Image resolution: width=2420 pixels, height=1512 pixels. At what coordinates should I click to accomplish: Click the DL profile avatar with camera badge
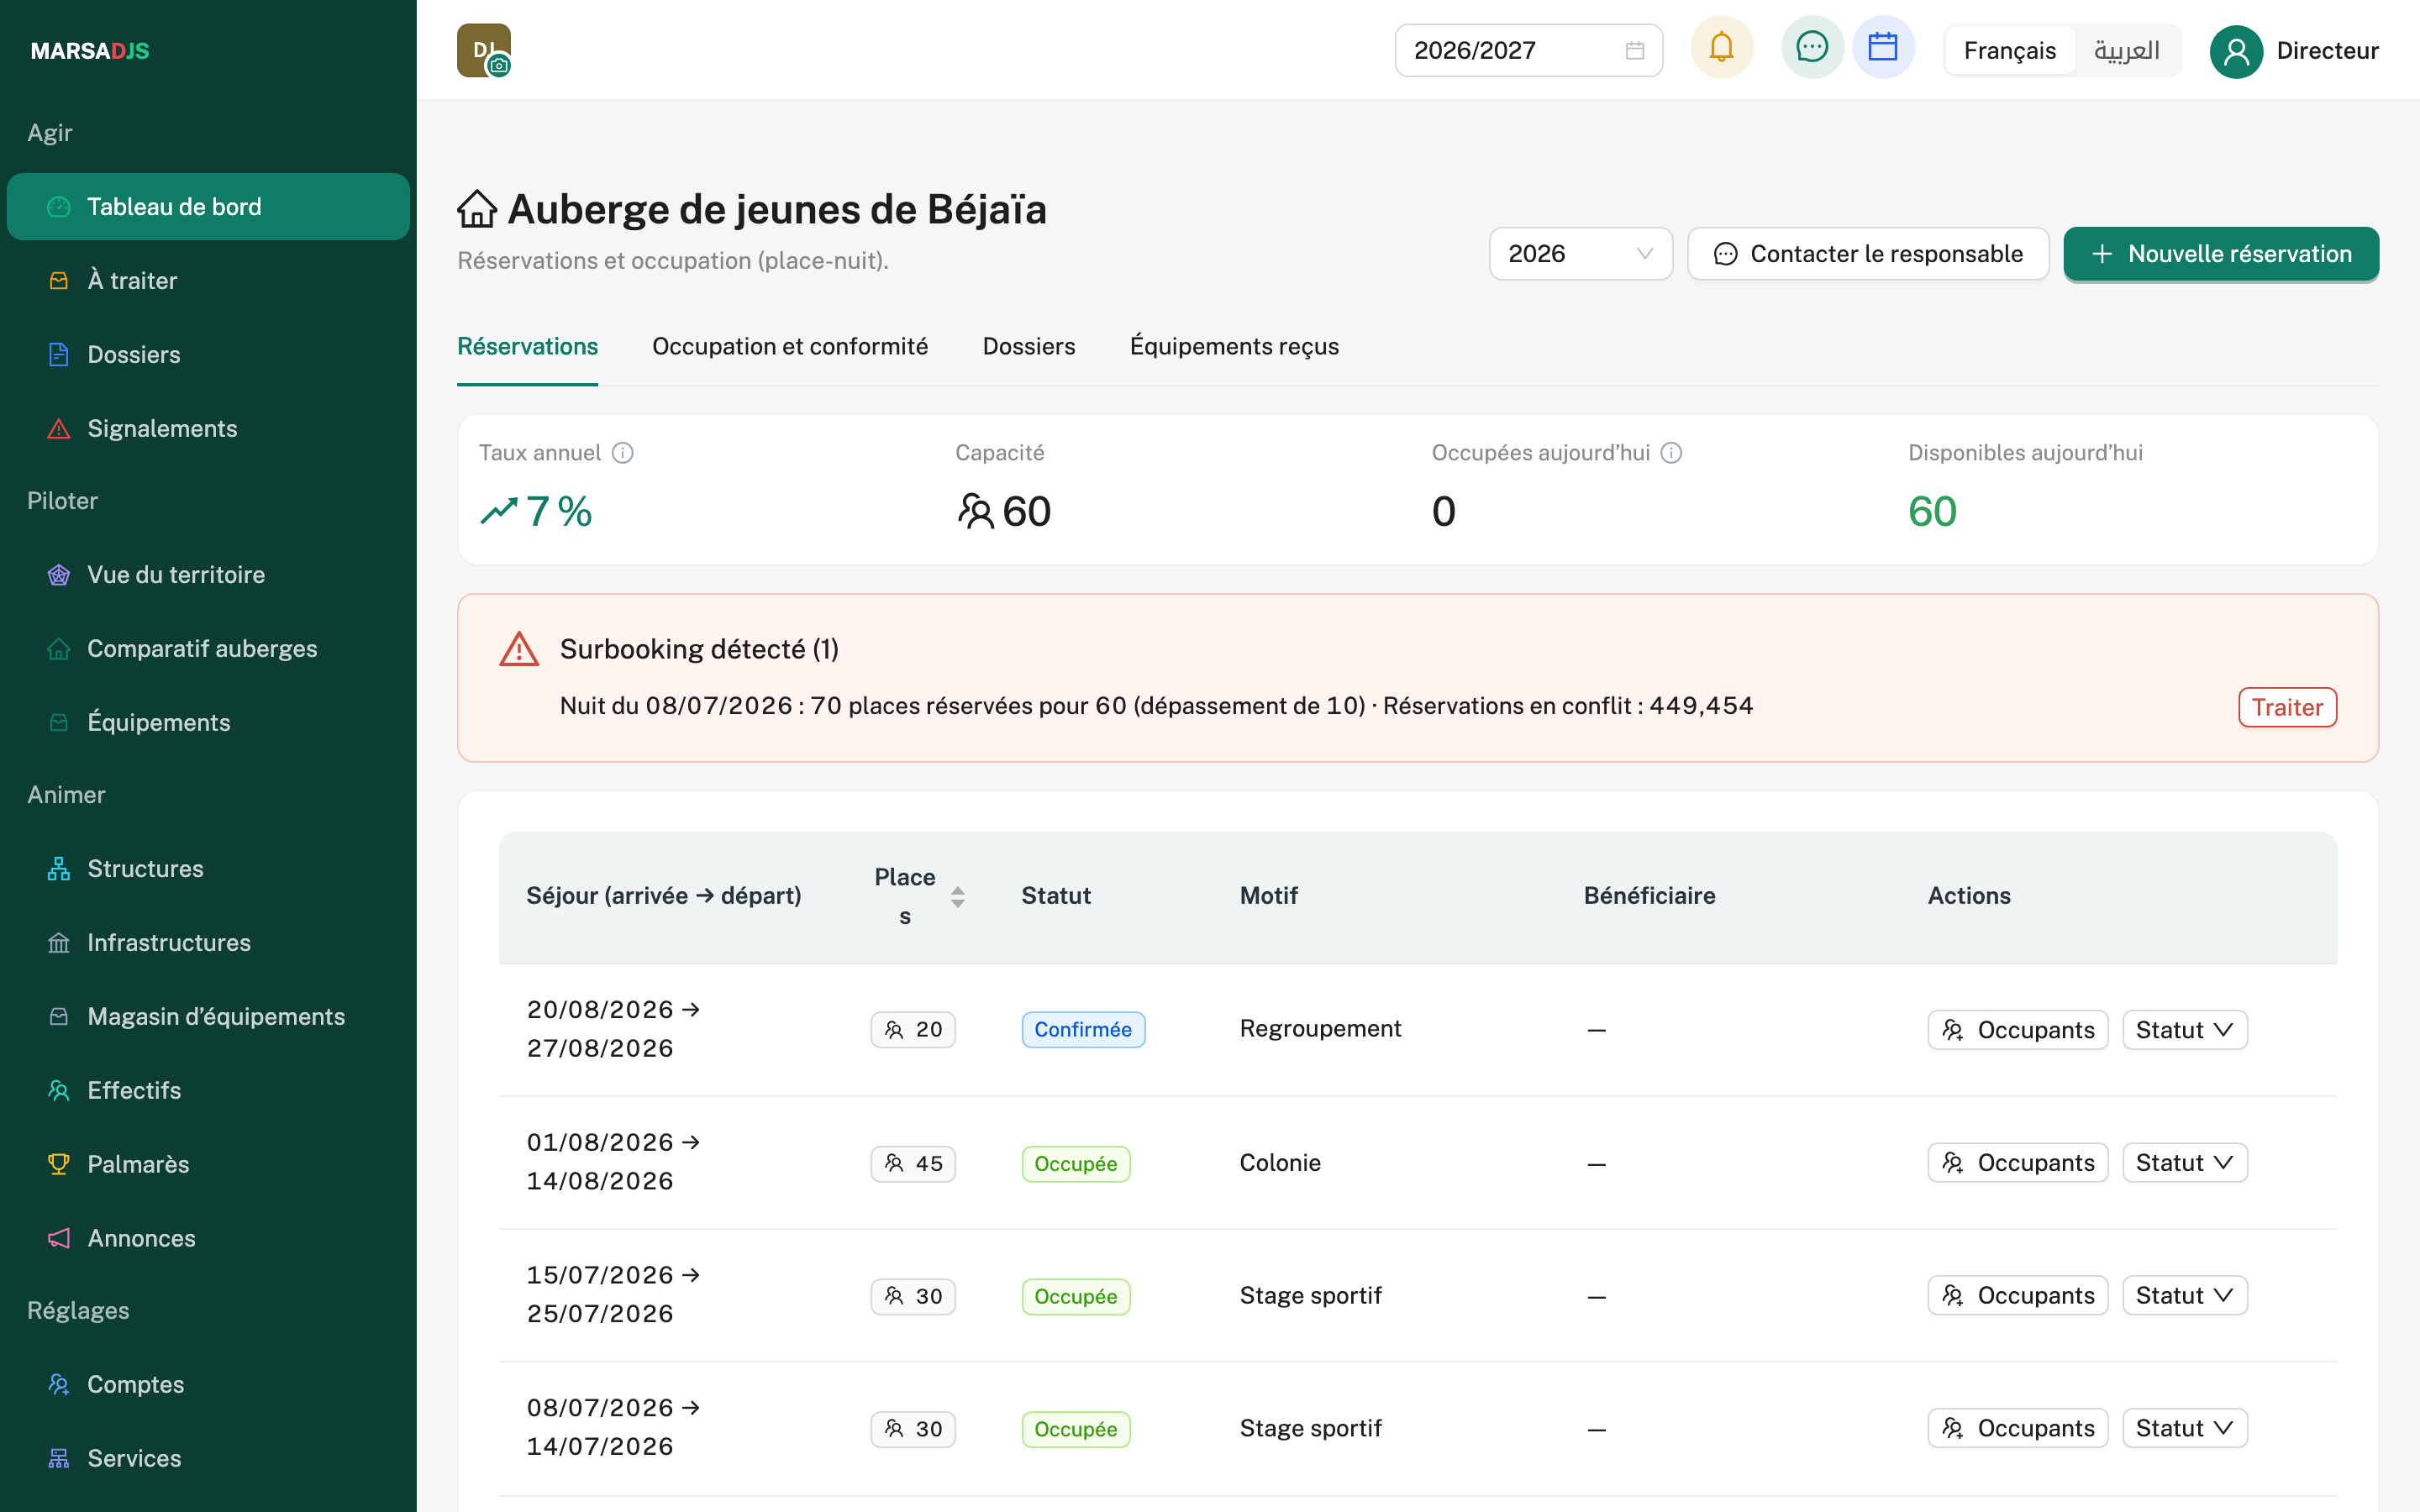pos(484,50)
